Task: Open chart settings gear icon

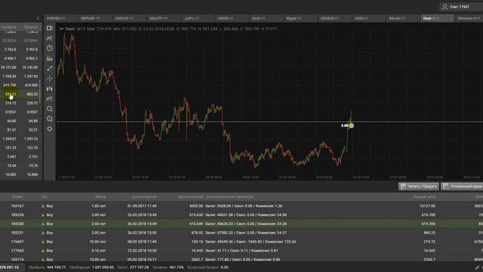Action: (50, 129)
